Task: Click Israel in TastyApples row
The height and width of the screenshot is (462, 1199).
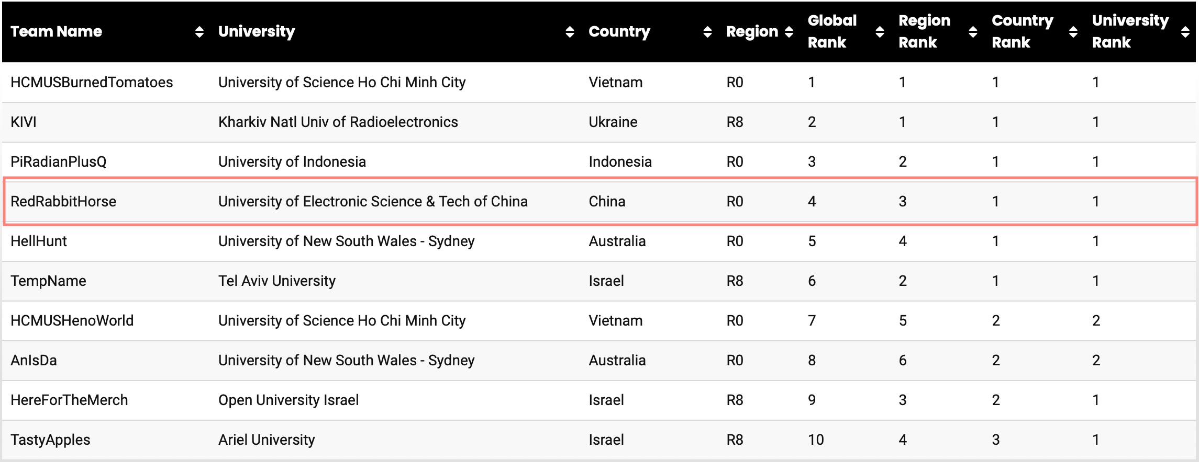Action: tap(606, 440)
